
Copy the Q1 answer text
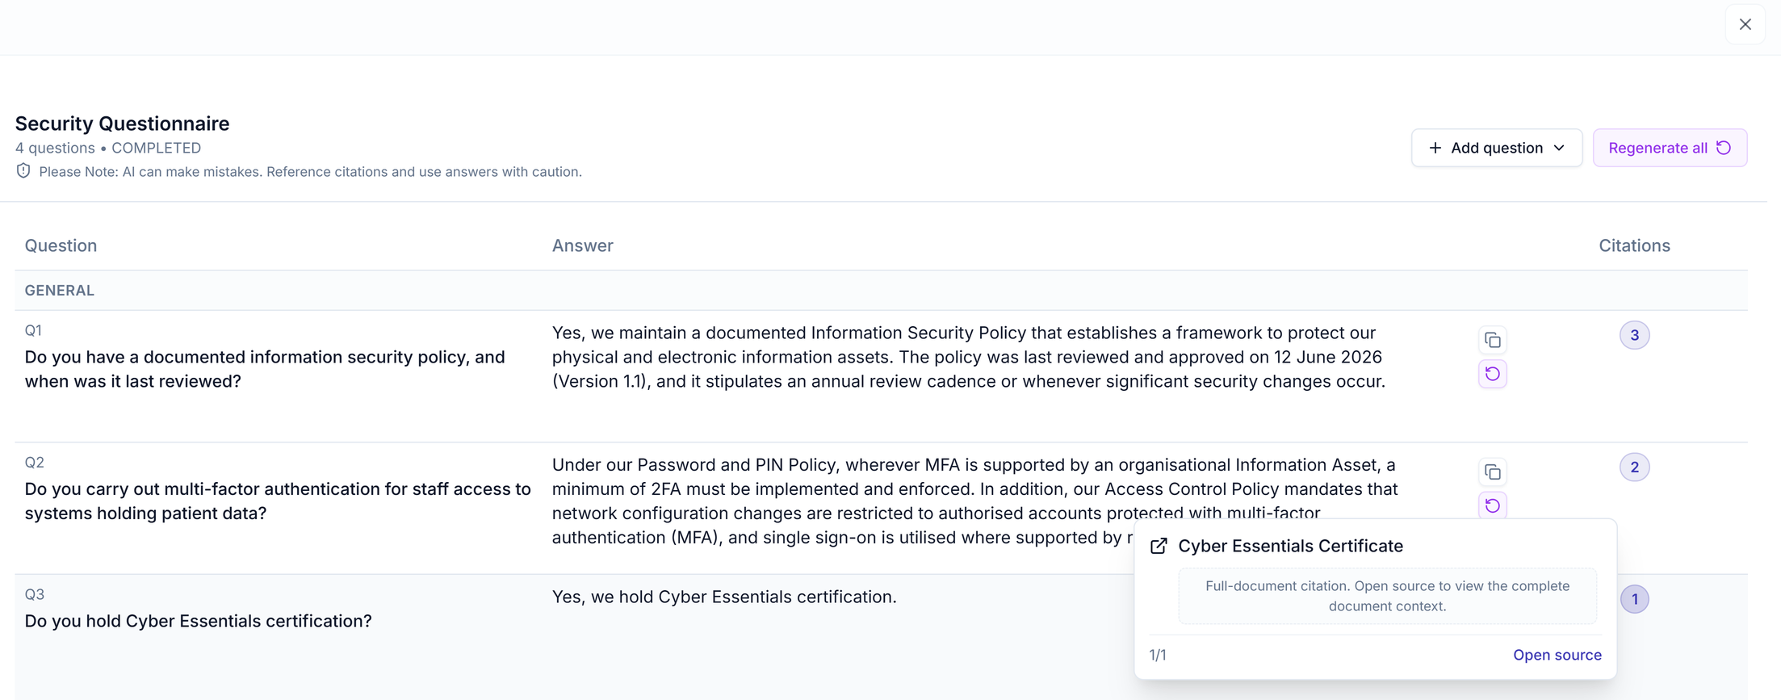pos(1492,340)
